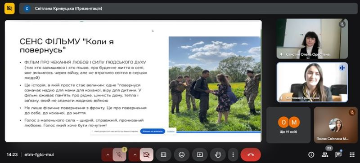The image size is (360, 163).
Task: Toggle closed captions CC button
Action: (x=163, y=155)
